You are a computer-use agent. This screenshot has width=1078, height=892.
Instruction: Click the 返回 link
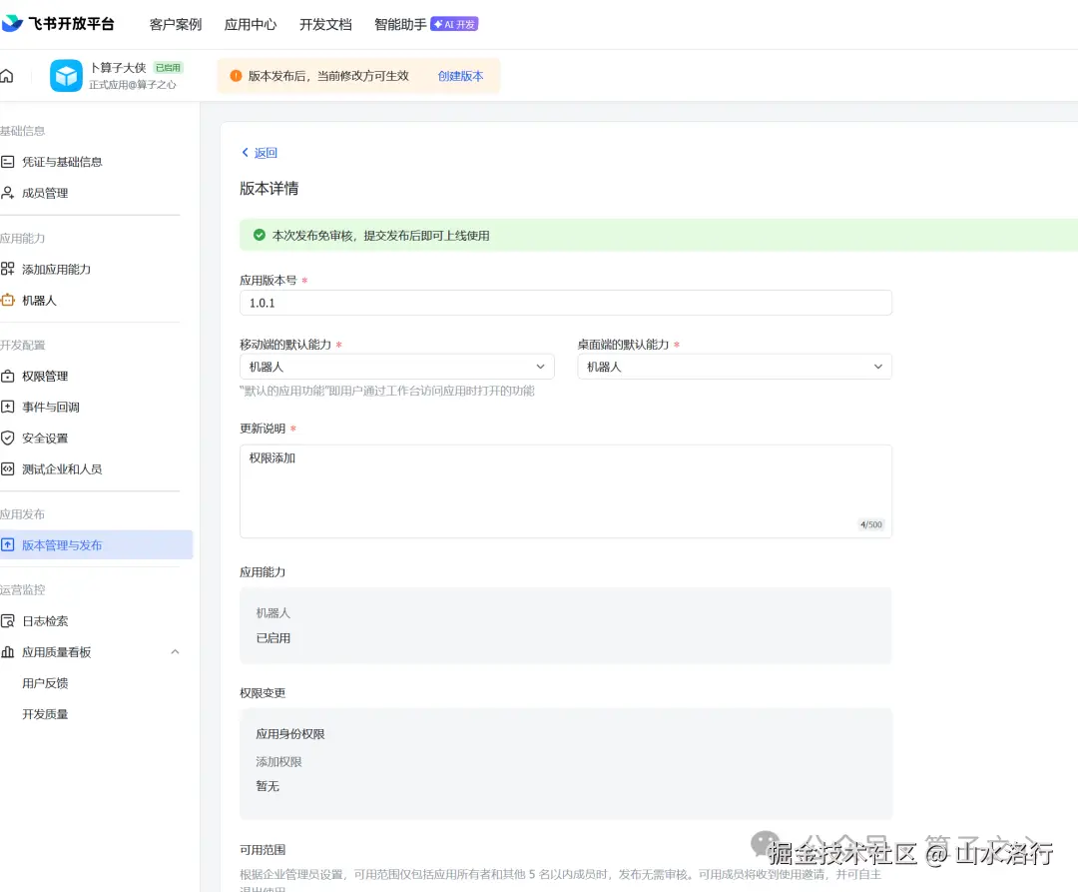tap(266, 153)
